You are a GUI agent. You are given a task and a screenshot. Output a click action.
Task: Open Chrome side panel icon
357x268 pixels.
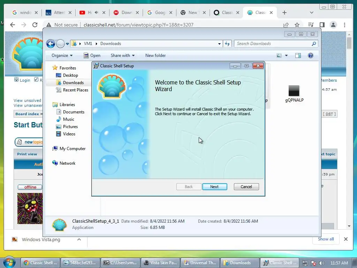(322, 25)
